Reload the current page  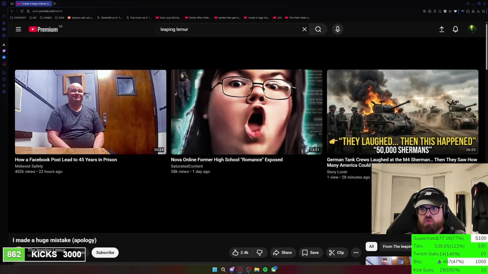(22, 11)
